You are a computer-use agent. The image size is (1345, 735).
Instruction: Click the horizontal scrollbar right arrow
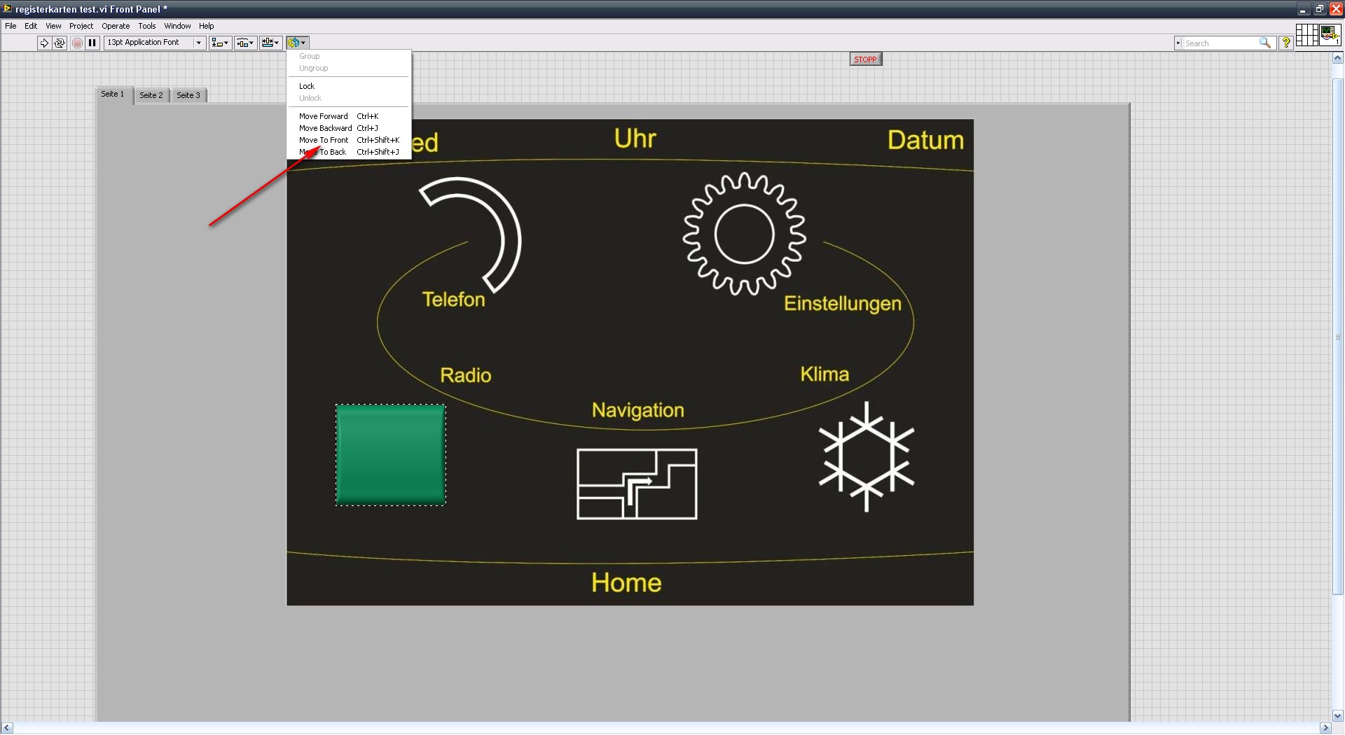[x=1325, y=728]
